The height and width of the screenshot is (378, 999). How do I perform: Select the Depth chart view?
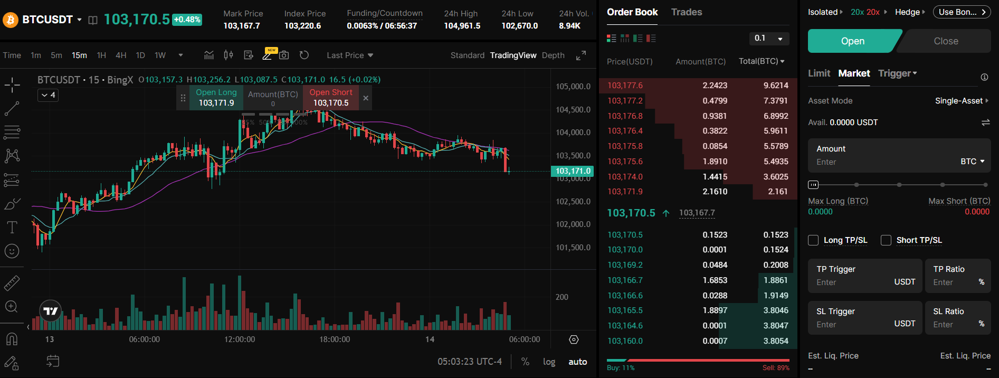553,55
